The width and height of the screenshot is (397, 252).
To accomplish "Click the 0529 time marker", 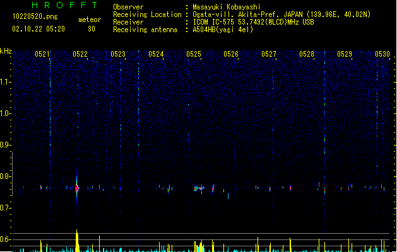I will 345,54.
